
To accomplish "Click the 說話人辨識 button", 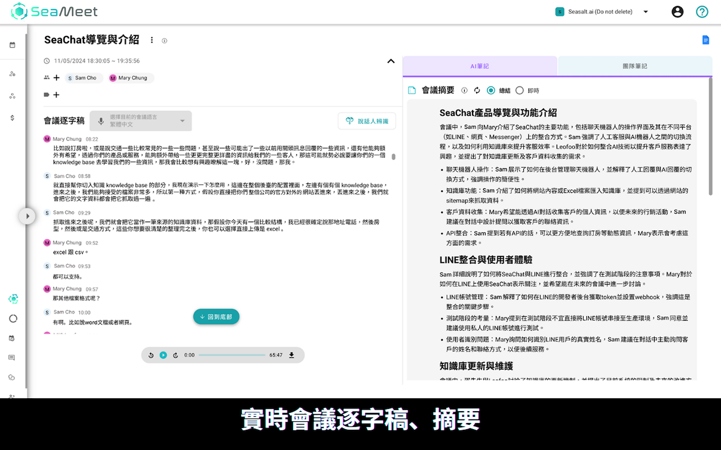I will point(367,121).
